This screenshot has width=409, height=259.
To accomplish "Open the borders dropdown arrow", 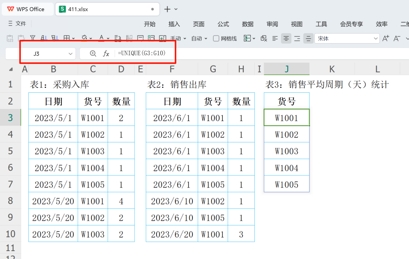I will point(73,39).
